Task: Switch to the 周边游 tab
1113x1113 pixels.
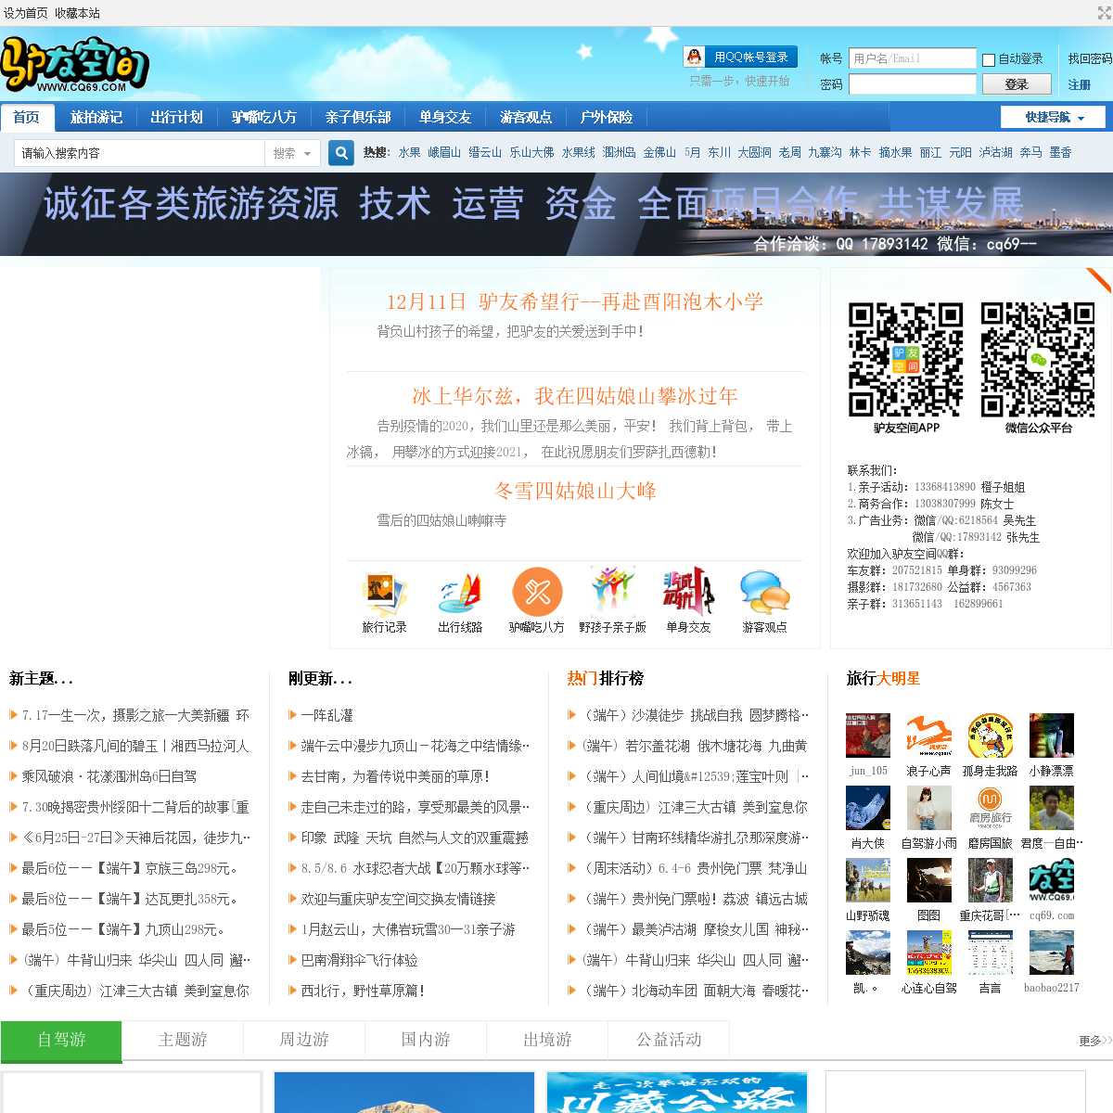Action: tap(304, 1041)
